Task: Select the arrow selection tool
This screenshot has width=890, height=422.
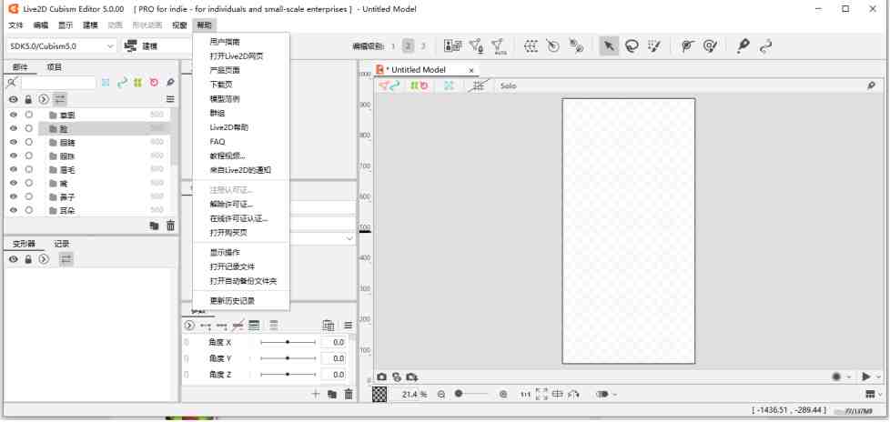Action: coord(609,46)
